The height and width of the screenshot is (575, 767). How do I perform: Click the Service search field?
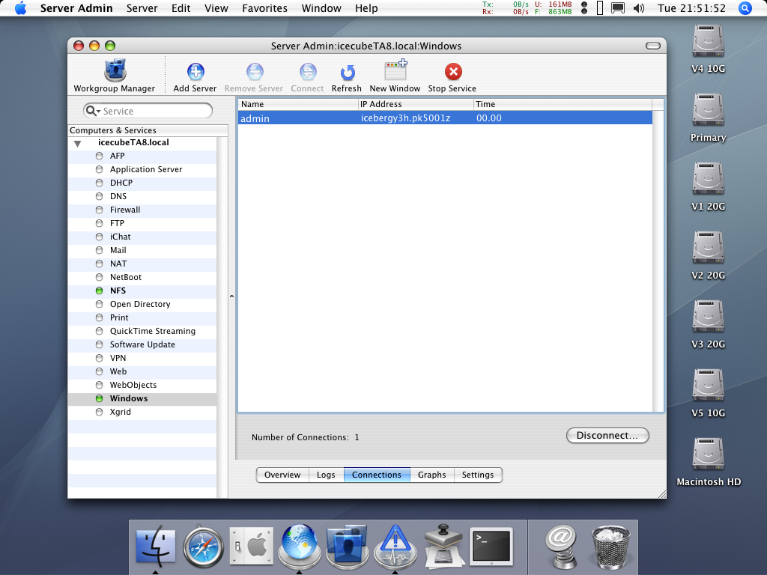pos(148,111)
